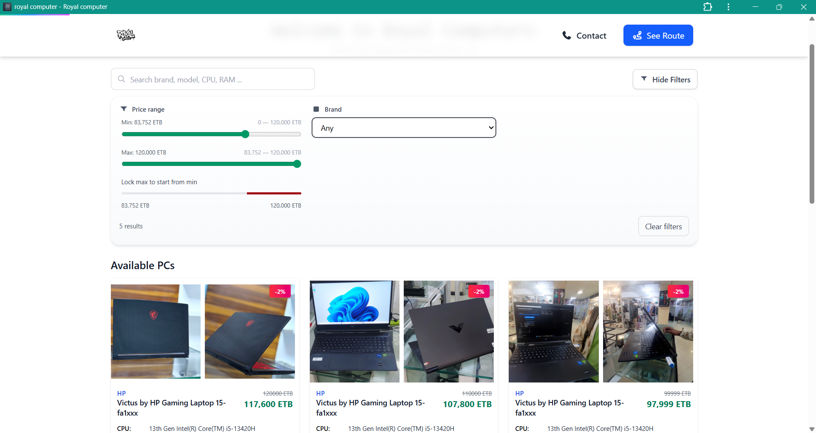
Task: Expand the -2% discount badge on first laptop
Action: click(280, 291)
